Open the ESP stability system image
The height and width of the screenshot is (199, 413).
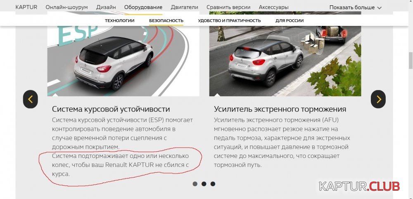click(x=123, y=61)
